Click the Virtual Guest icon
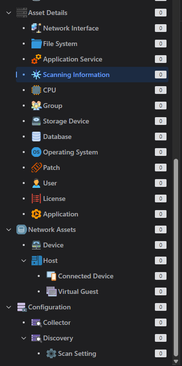The height and width of the screenshot is (366, 182). [x=51, y=291]
